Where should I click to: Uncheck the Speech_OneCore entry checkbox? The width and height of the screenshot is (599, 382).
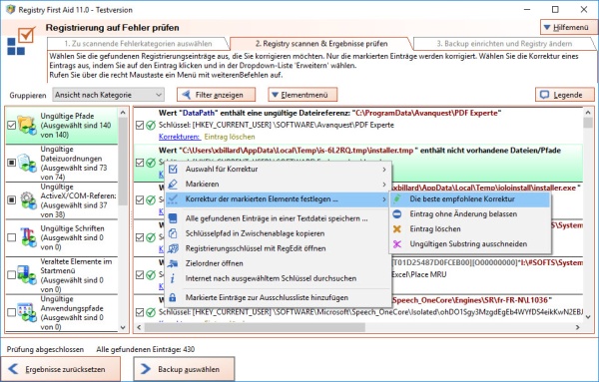(140, 312)
